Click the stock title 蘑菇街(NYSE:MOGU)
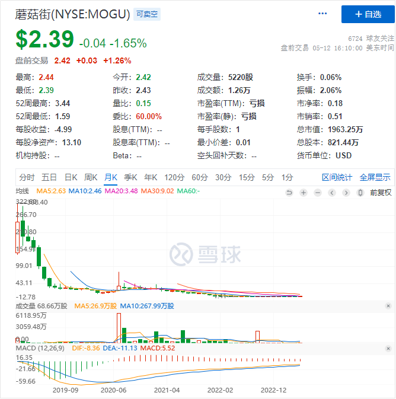The height and width of the screenshot is (399, 396). tap(72, 14)
